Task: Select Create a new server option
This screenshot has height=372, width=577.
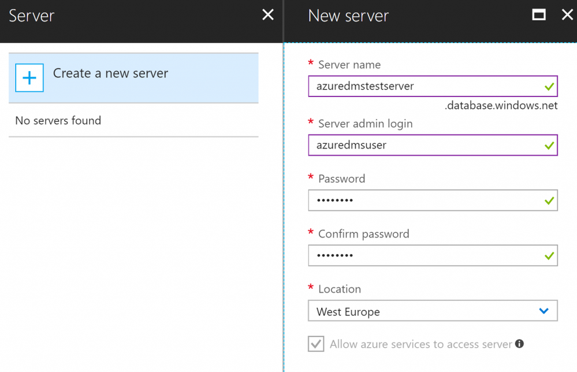Action: pos(133,77)
